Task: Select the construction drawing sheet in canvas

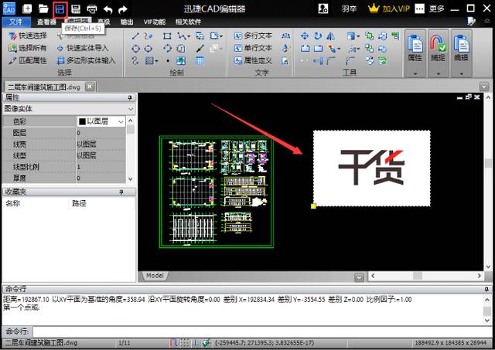Action: coord(217,192)
